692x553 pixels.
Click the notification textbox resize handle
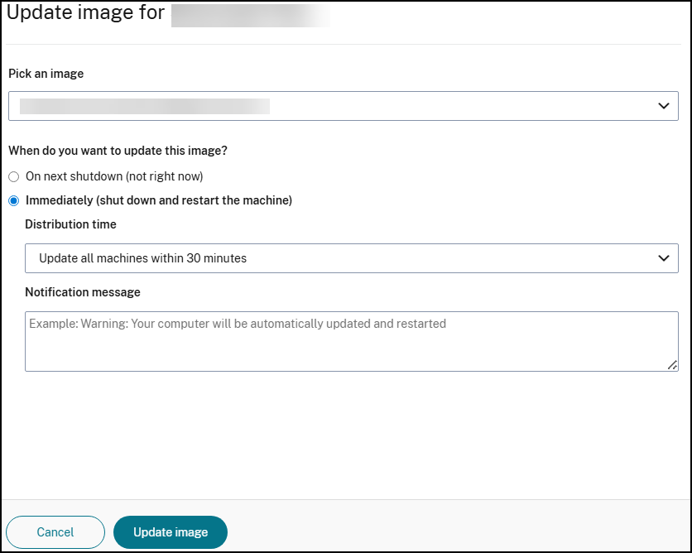[672, 365]
